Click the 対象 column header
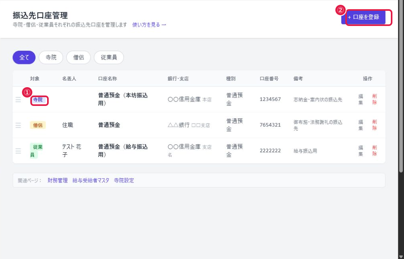Image resolution: width=404 pixels, height=259 pixels. click(34, 79)
